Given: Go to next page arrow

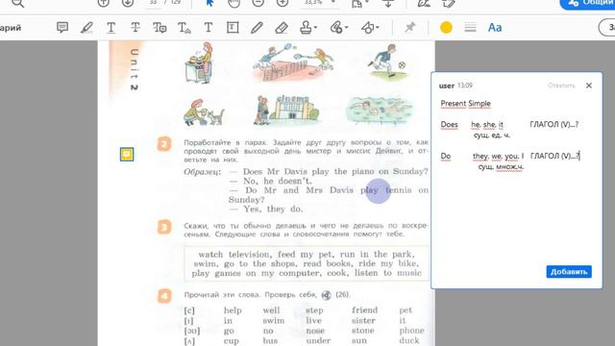Looking at the screenshot, I should (128, 3).
